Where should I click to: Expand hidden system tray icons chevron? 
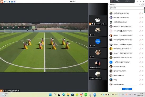[x=101, y=95]
